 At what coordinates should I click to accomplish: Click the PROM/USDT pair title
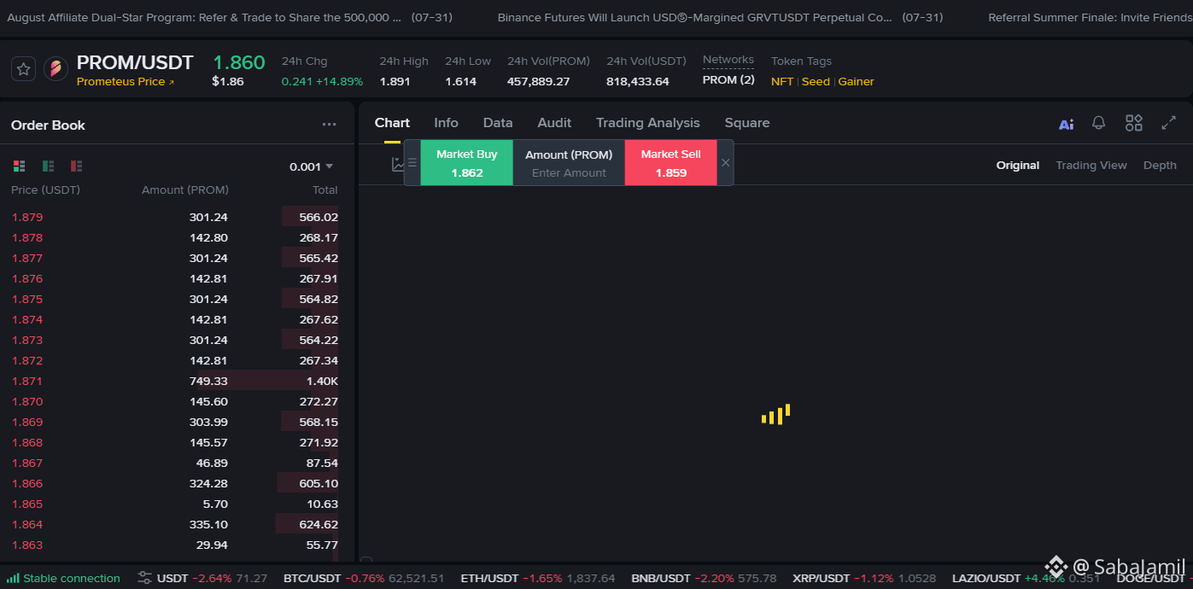[135, 62]
